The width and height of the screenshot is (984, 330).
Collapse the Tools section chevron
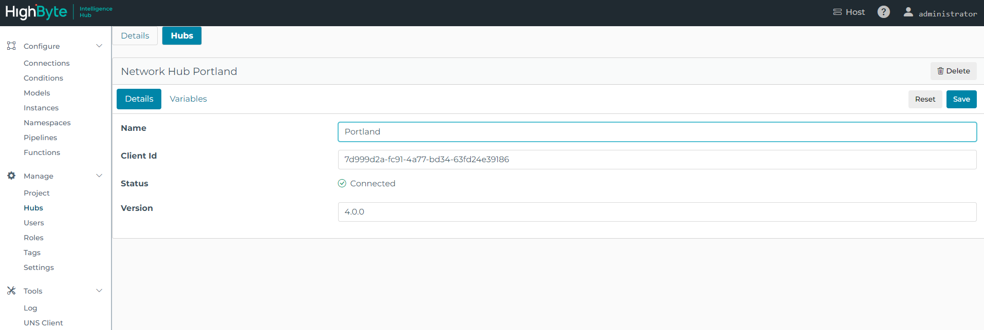point(99,290)
